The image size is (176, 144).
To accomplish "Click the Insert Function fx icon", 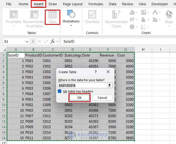I will click(53, 41).
